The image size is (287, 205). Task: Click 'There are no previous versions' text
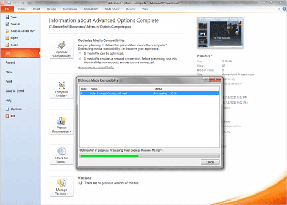pyautogui.click(x=111, y=183)
